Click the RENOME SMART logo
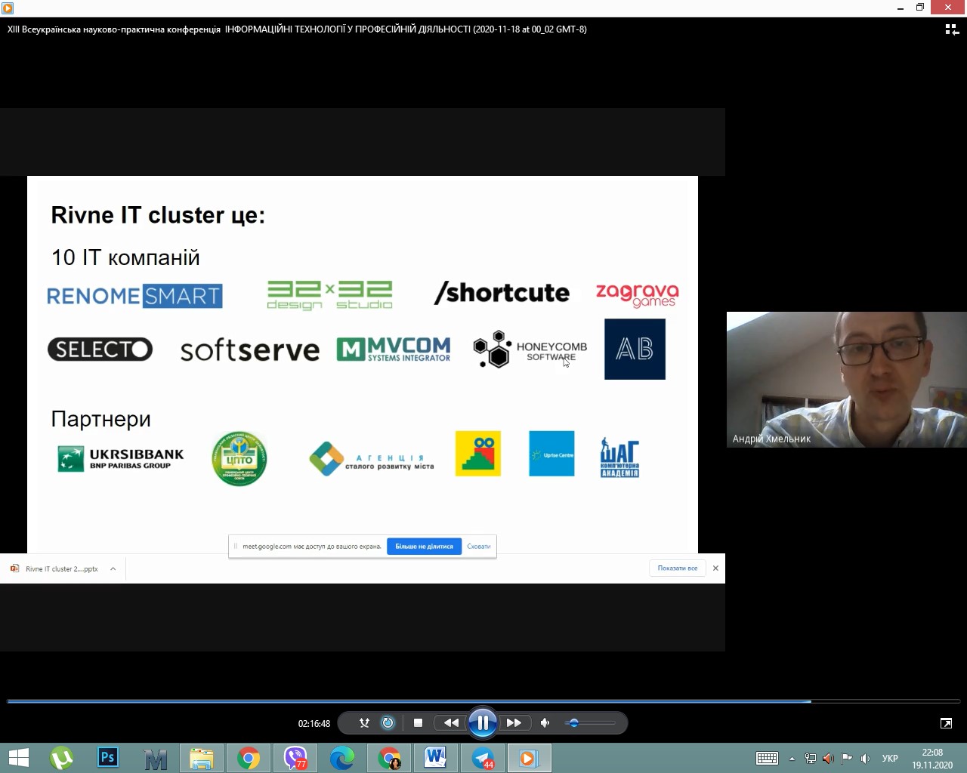The height and width of the screenshot is (773, 967). (x=134, y=295)
